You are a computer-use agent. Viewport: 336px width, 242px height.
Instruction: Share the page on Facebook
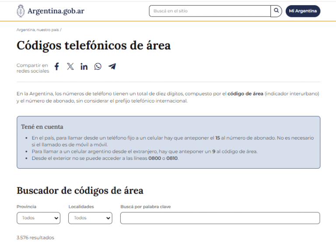[56, 66]
